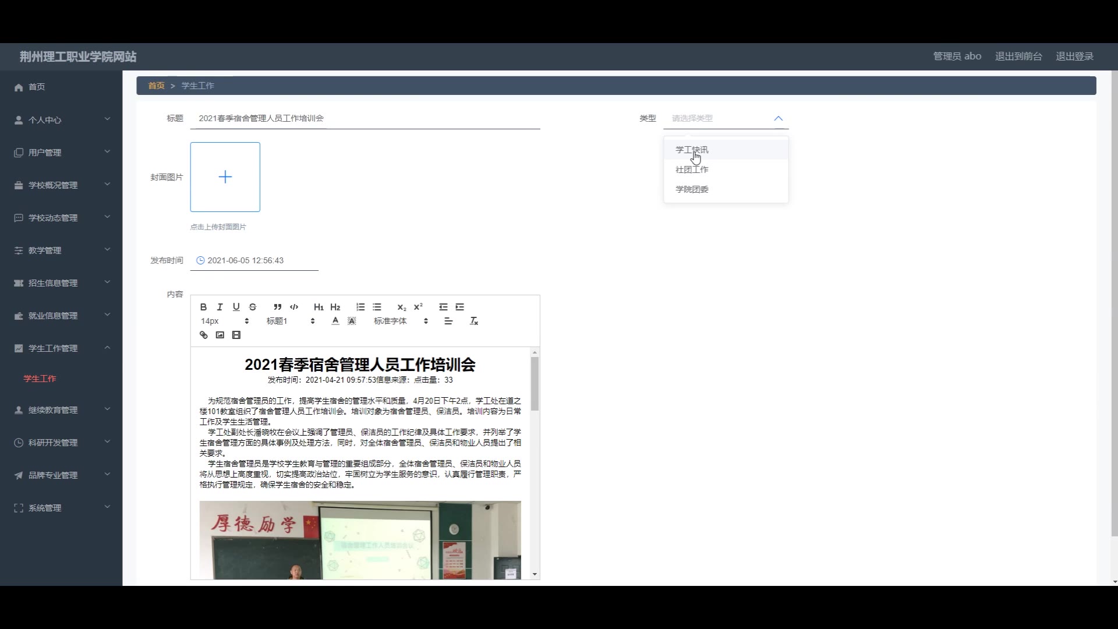The image size is (1118, 629).
Task: Click 退出登录 logout link
Action: click(x=1074, y=56)
